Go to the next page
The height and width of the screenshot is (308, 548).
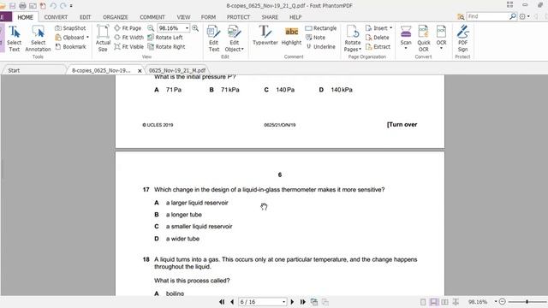292,302
